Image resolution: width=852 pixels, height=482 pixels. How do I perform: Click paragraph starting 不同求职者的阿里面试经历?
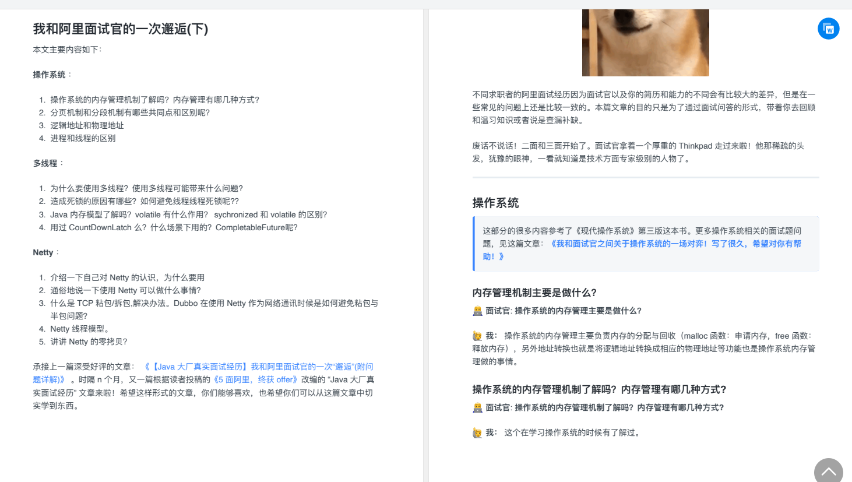pyautogui.click(x=644, y=107)
